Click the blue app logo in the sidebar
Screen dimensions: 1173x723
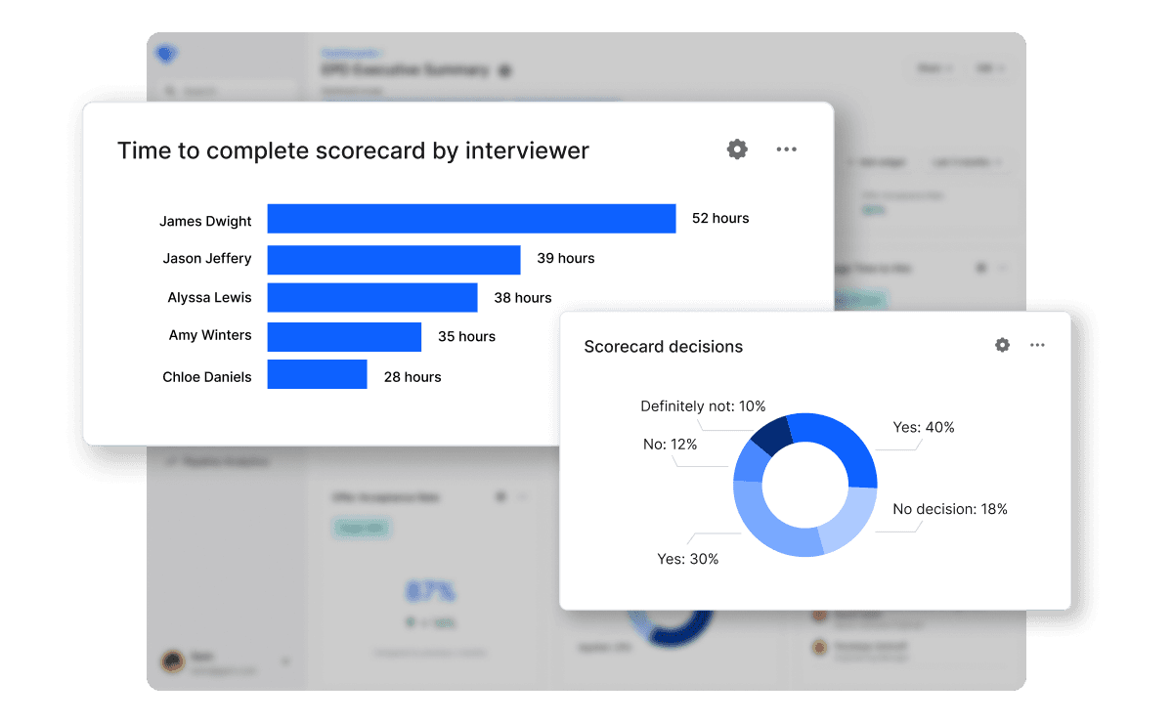point(167,55)
